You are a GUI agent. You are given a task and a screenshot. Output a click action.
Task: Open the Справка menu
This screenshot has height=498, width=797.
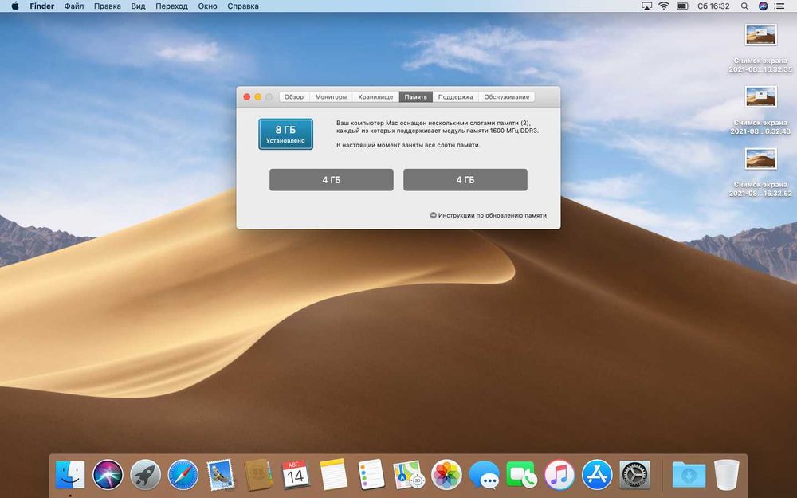243,6
